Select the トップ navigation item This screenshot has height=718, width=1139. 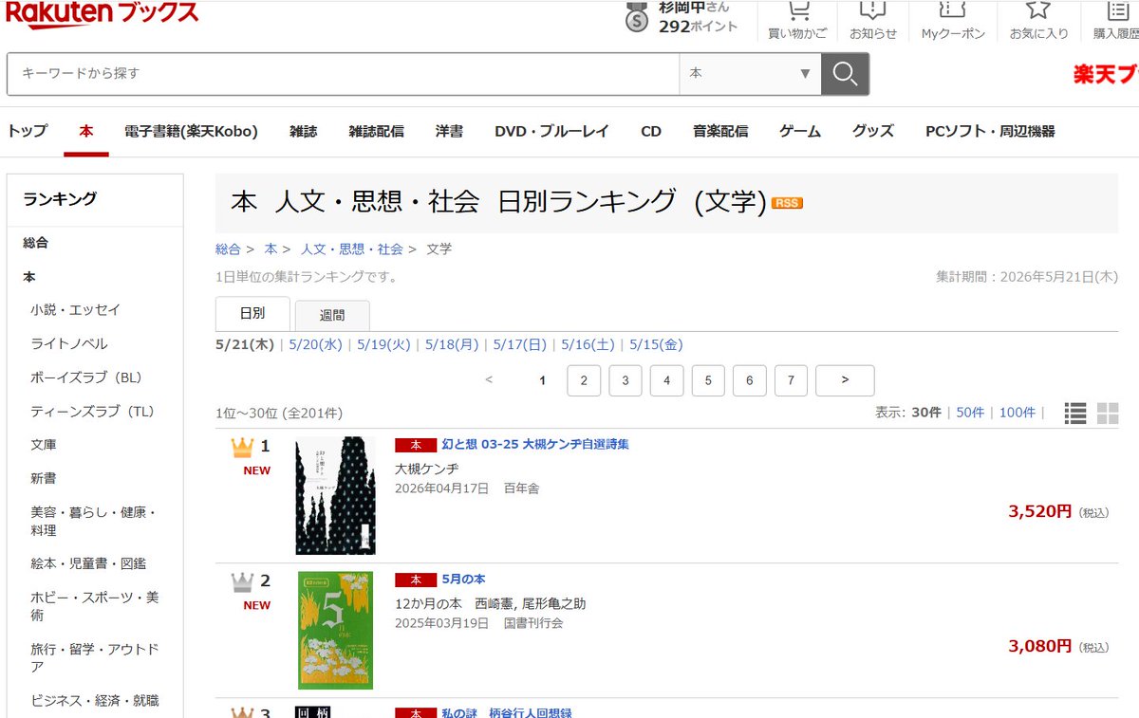[28, 132]
